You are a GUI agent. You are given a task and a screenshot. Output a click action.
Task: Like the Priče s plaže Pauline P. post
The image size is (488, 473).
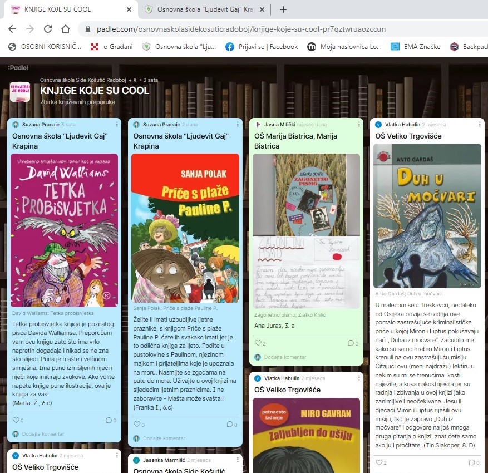(x=137, y=424)
